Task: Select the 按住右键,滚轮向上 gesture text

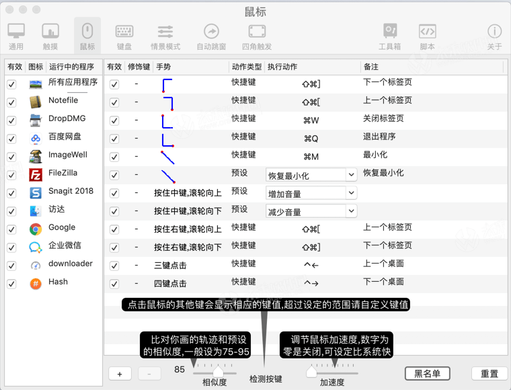Action: [188, 229]
